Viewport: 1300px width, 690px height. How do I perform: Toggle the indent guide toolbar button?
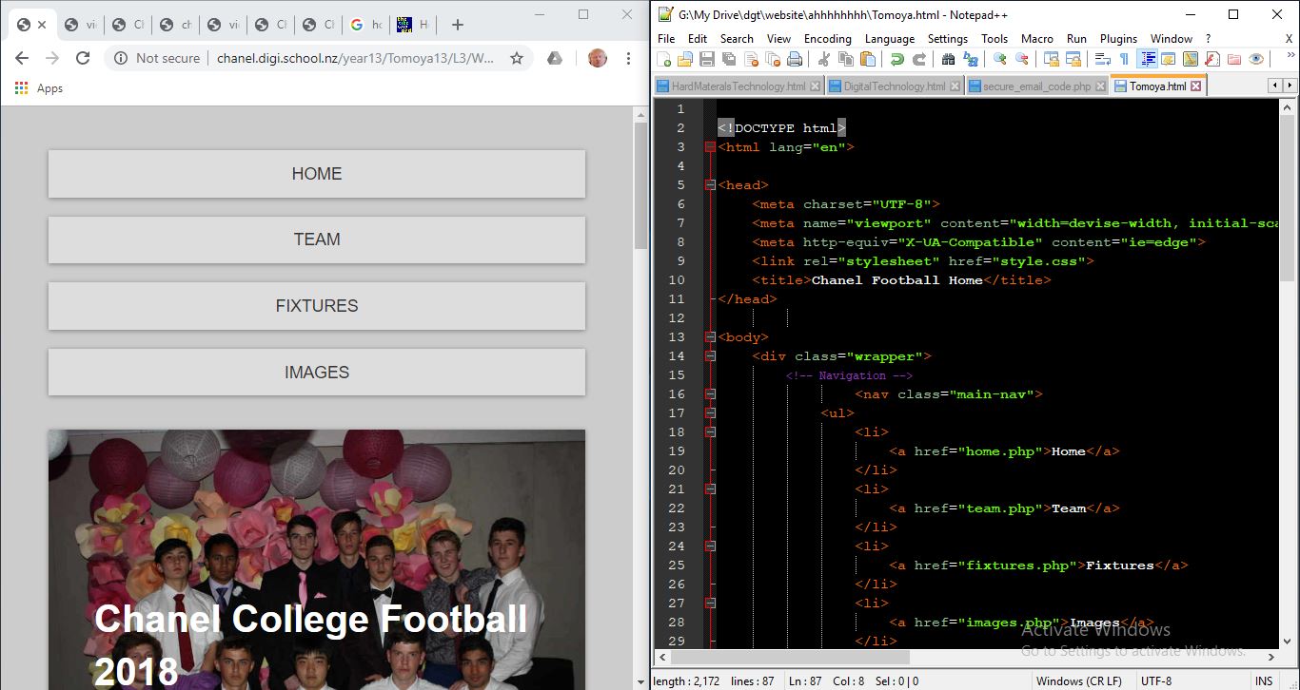(x=1148, y=59)
